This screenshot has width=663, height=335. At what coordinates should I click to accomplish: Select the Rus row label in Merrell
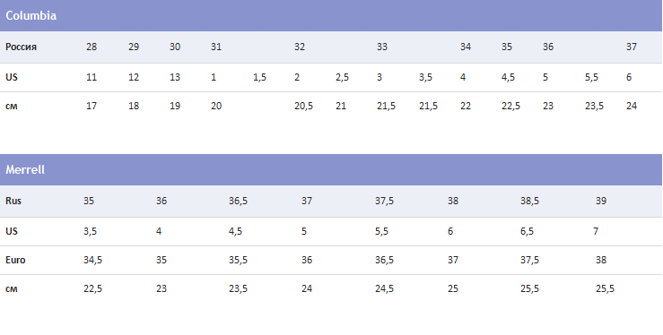[x=13, y=201]
